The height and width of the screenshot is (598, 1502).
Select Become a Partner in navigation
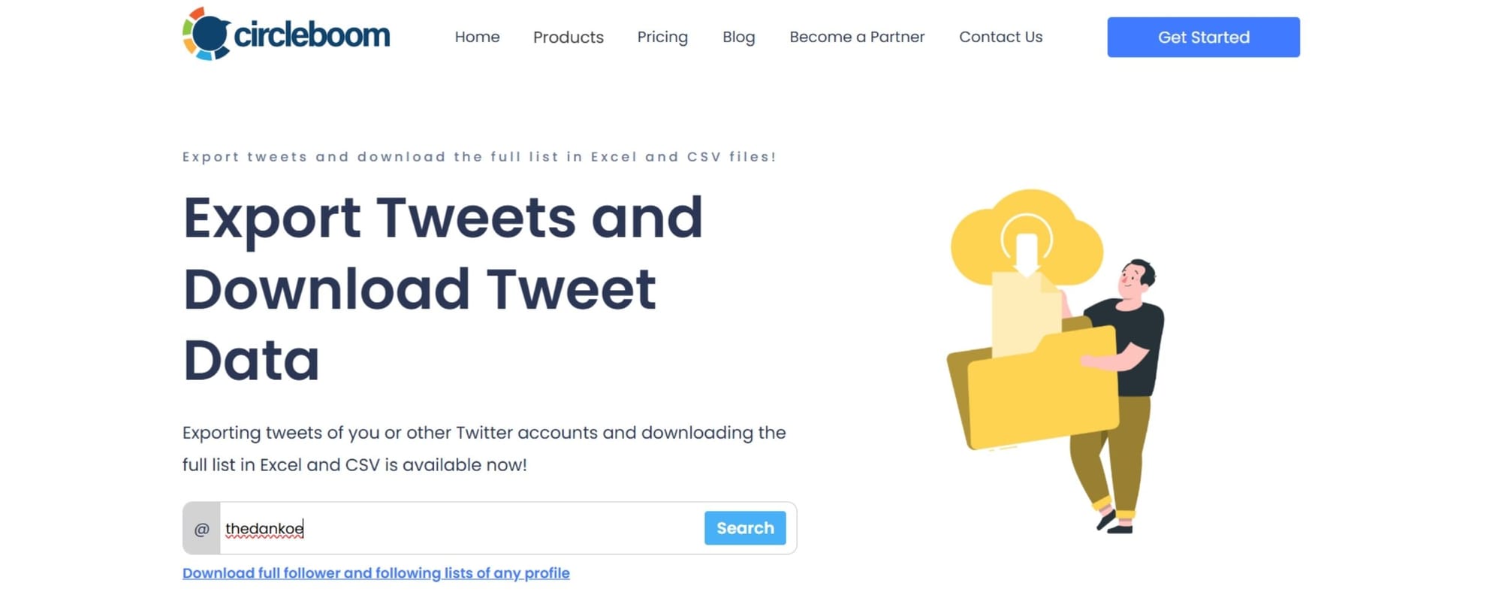point(856,37)
